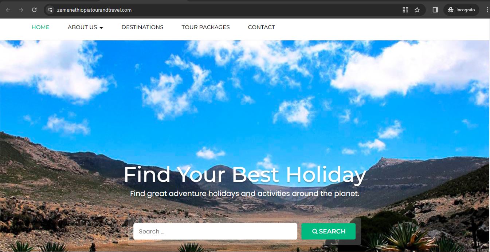The width and height of the screenshot is (490, 252).
Task: Go to the DESTINATIONS page
Action: click(x=142, y=27)
